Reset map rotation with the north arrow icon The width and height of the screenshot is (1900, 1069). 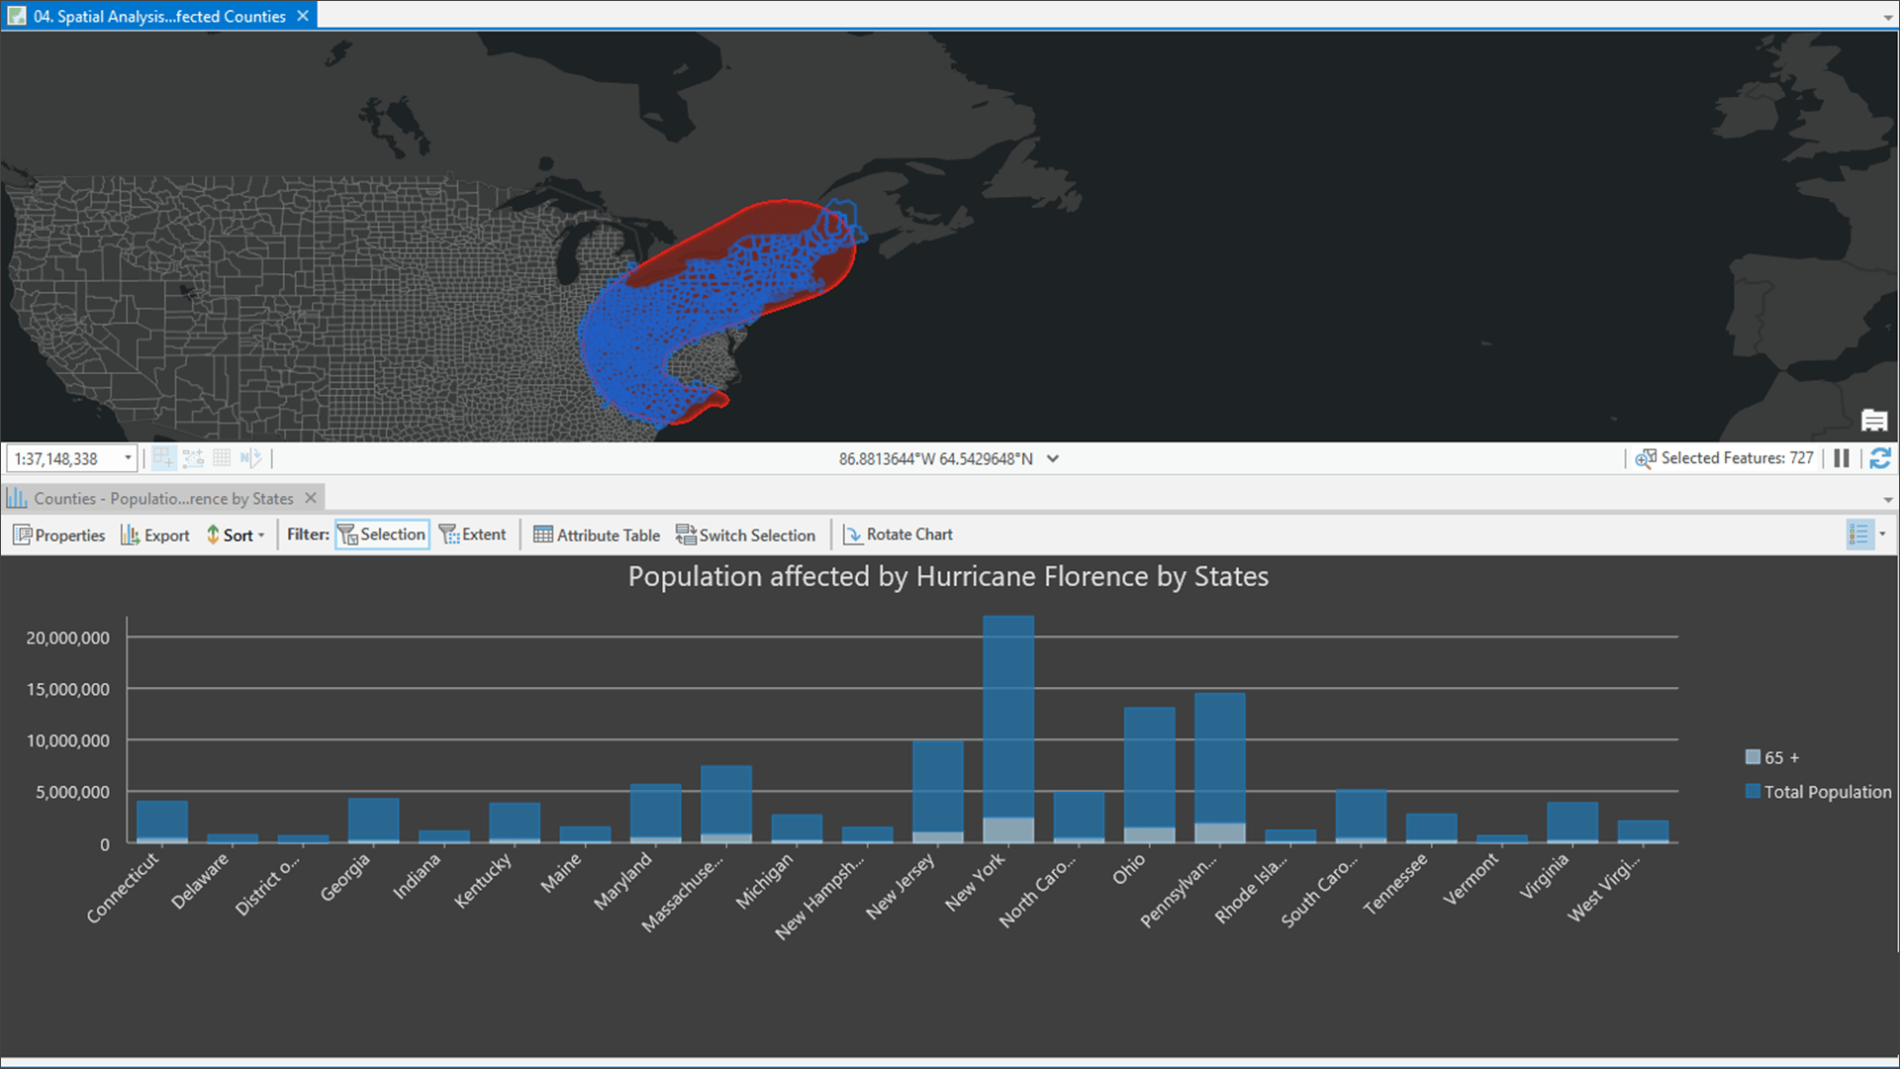pos(248,457)
